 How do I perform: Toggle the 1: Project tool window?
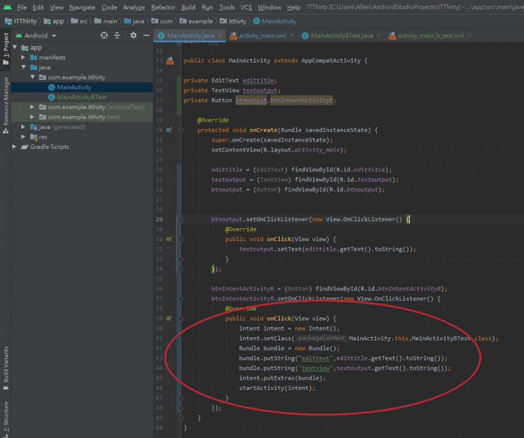pos(6,49)
